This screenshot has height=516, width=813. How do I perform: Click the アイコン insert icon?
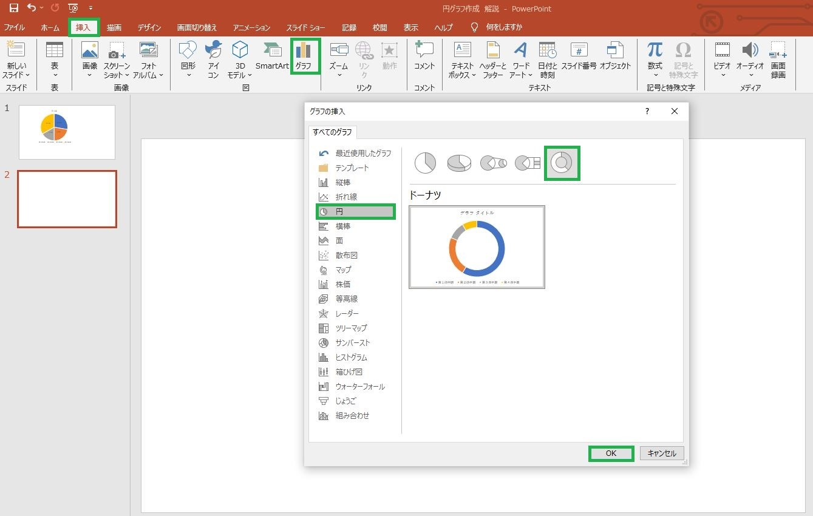coord(213,50)
